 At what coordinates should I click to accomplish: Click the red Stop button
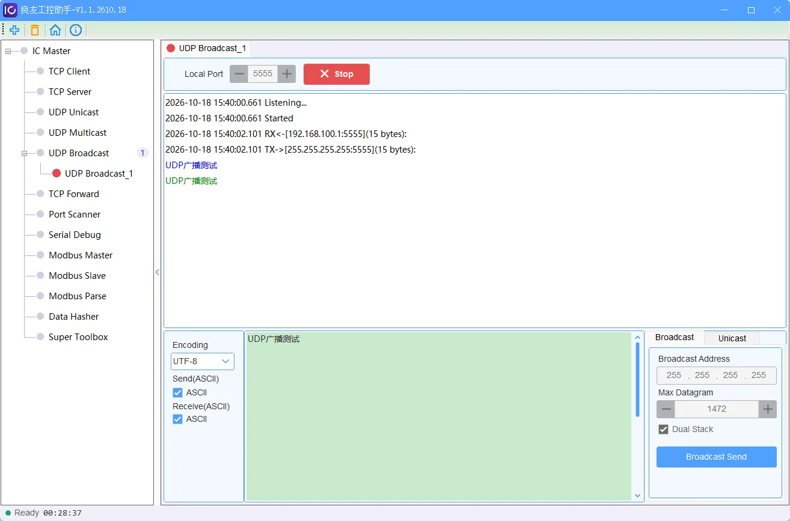(337, 74)
